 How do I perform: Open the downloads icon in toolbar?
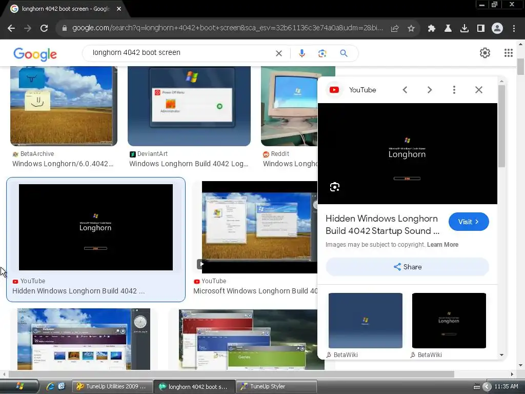[x=464, y=29]
